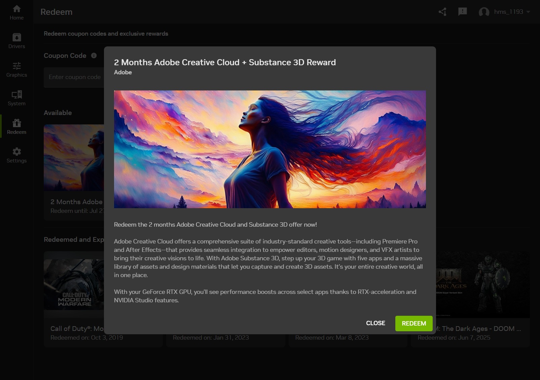Image resolution: width=540 pixels, height=380 pixels.
Task: Click the Enter coupon code field
Action: coord(75,77)
